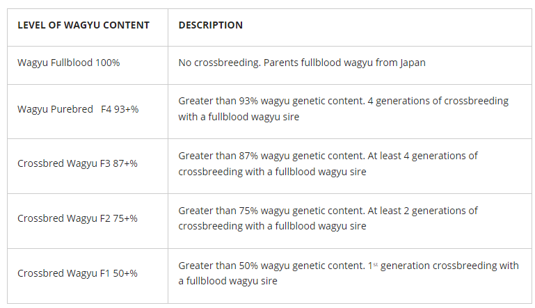Screen dimensions: 535x308
Task: Select the 'Wagyu Purebred F4 93+%' cell
Action: click(78, 109)
